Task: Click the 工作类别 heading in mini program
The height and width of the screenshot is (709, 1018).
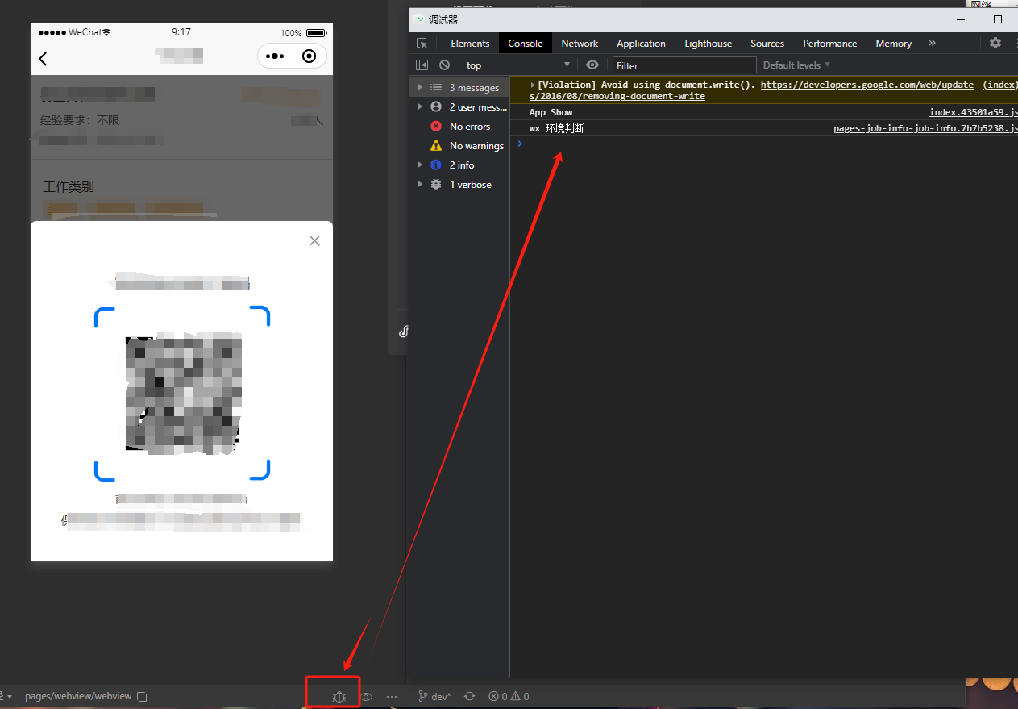Action: [69, 187]
